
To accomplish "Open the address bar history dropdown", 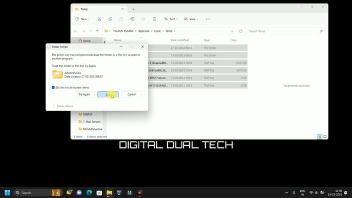I will pyautogui.click(x=232, y=31).
